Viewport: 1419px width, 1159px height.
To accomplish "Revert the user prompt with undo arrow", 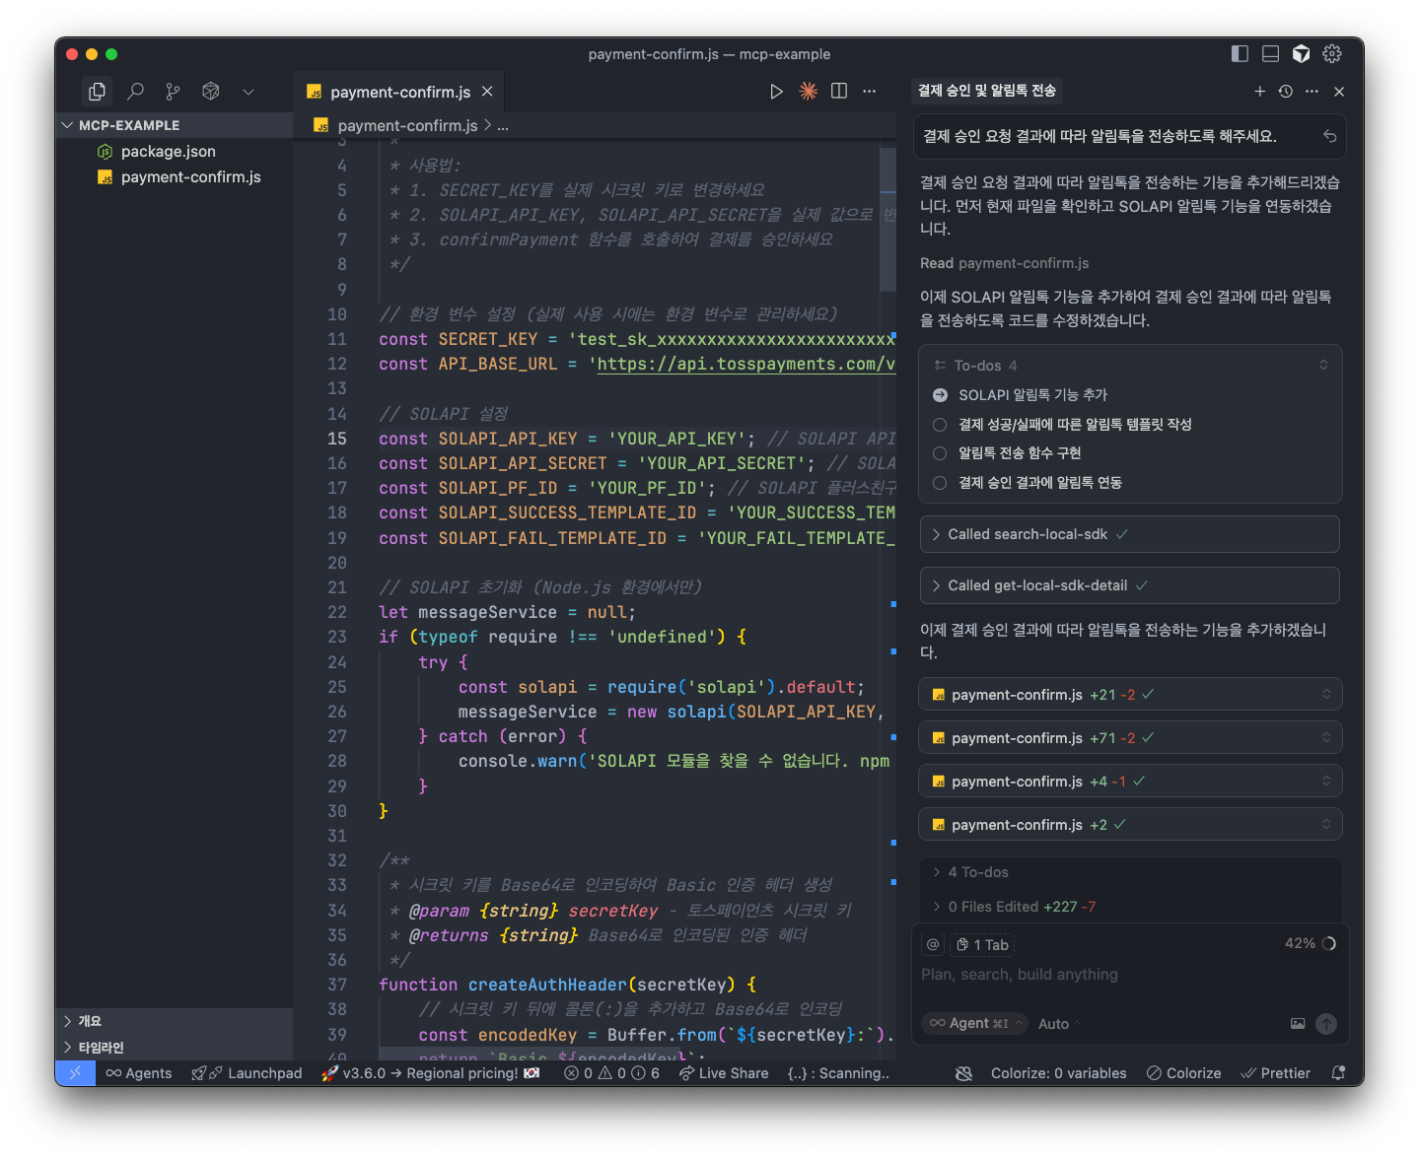I will pyautogui.click(x=1329, y=136).
